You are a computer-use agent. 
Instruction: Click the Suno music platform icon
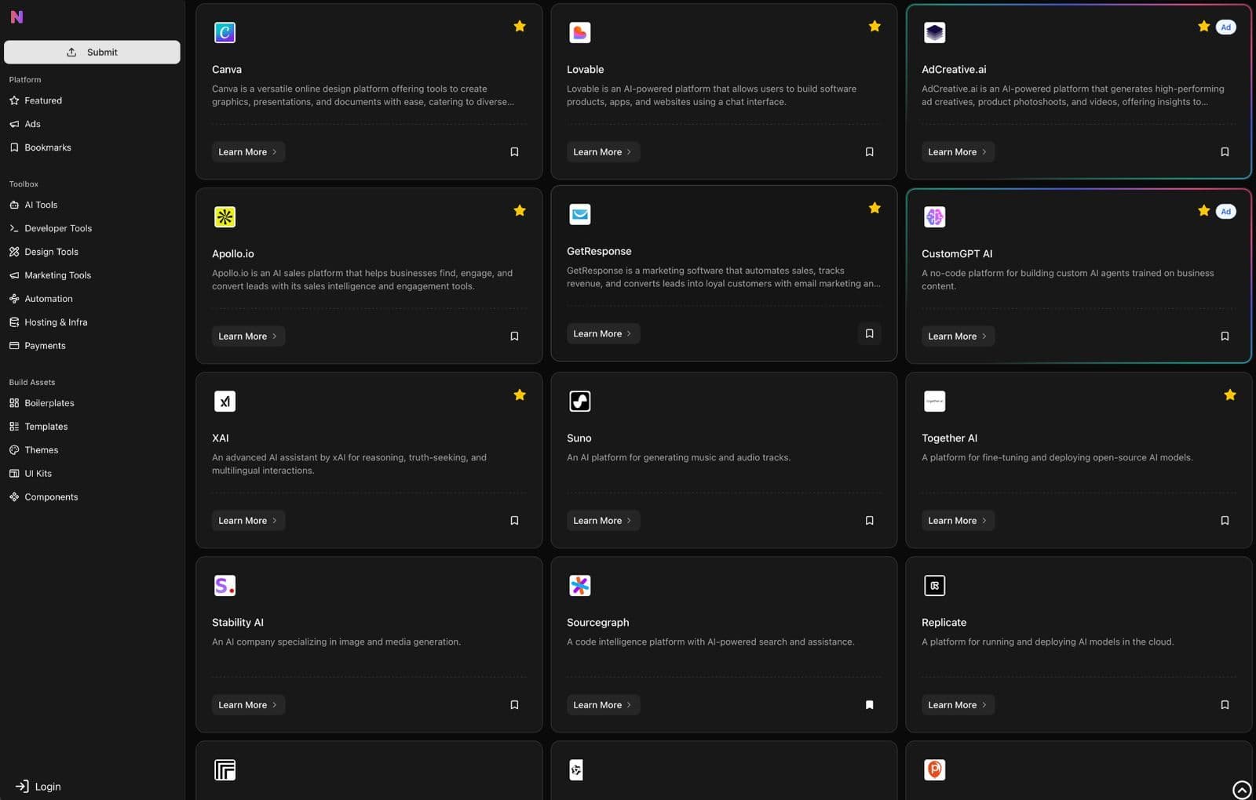580,401
